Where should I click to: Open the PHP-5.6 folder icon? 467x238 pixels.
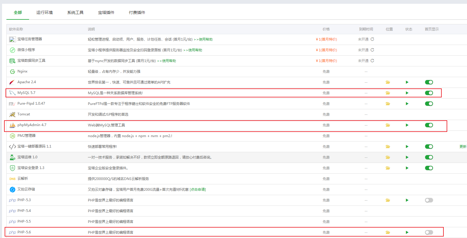coord(388,232)
